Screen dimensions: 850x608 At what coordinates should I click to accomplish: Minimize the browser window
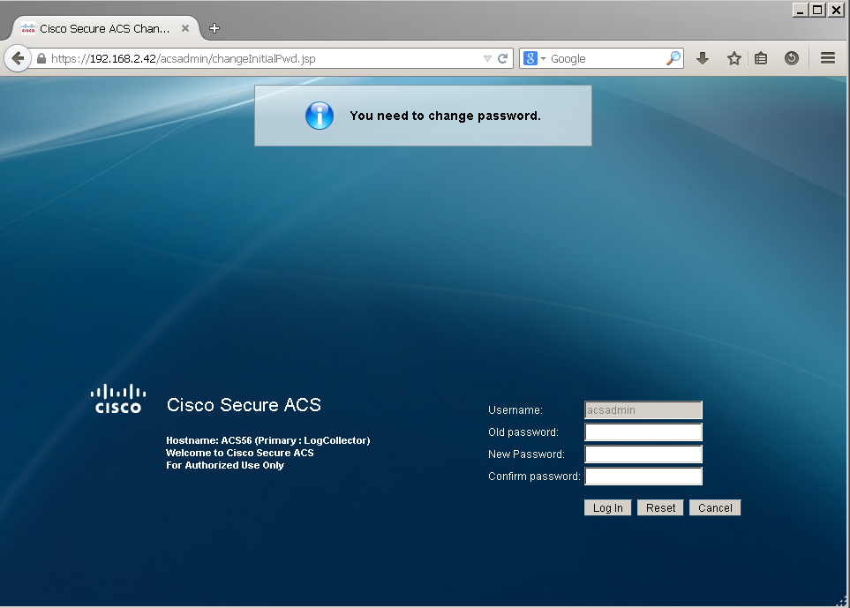coord(800,11)
